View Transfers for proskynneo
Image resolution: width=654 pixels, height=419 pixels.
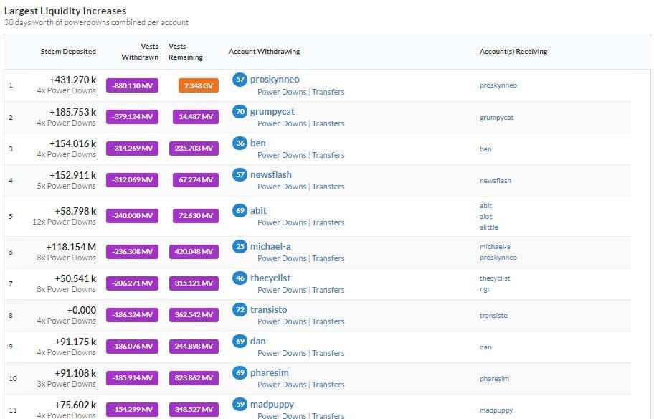pyautogui.click(x=328, y=92)
